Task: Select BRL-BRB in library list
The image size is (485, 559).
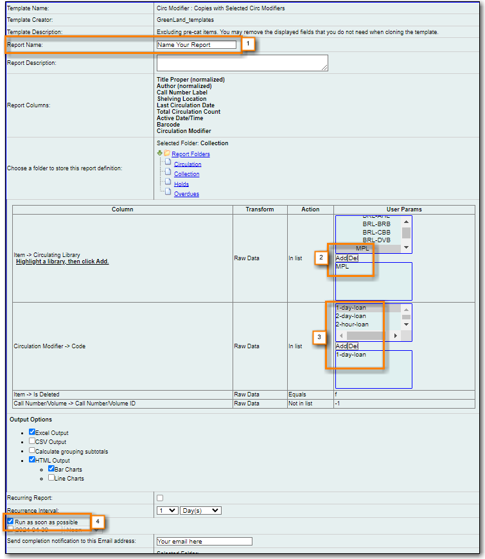Action: coord(376,224)
